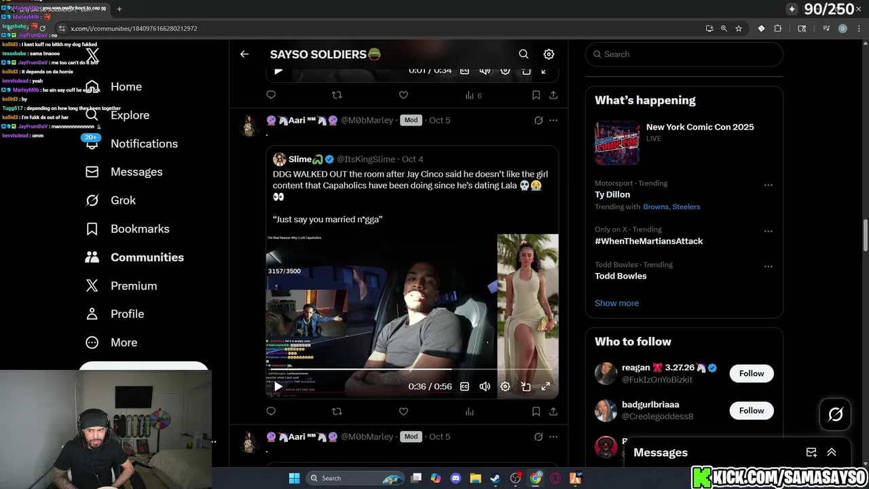Image resolution: width=869 pixels, height=489 pixels.
Task: Repost the DDG WALKED OUT post
Action: pos(337,412)
